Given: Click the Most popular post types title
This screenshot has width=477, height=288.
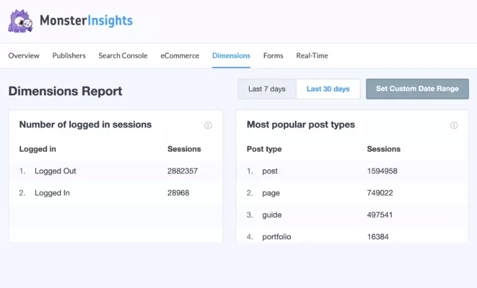Looking at the screenshot, I should [x=301, y=125].
